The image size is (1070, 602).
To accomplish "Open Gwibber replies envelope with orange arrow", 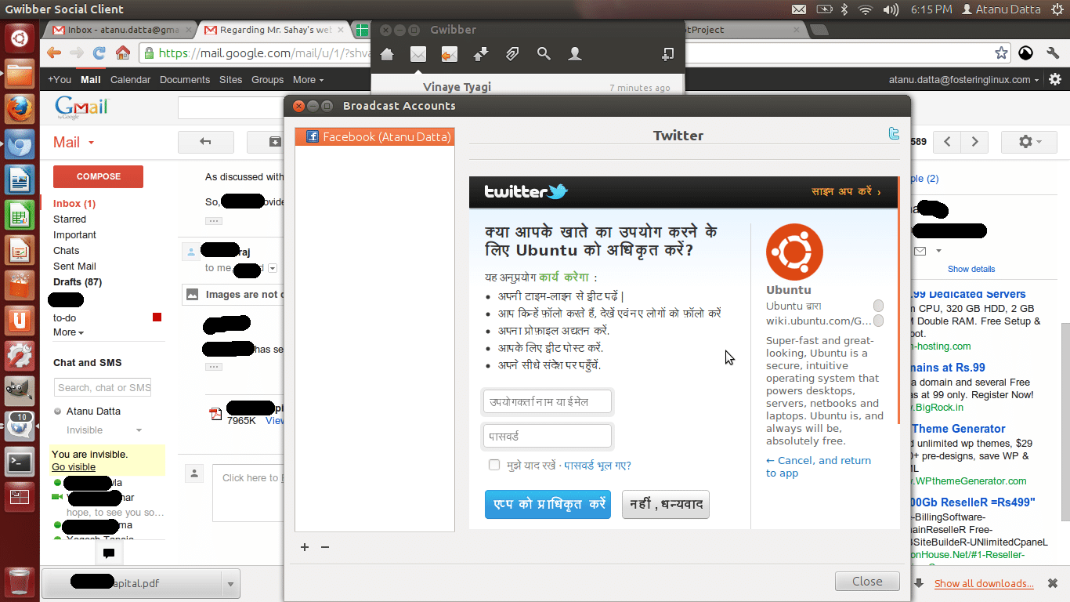I will pos(449,54).
